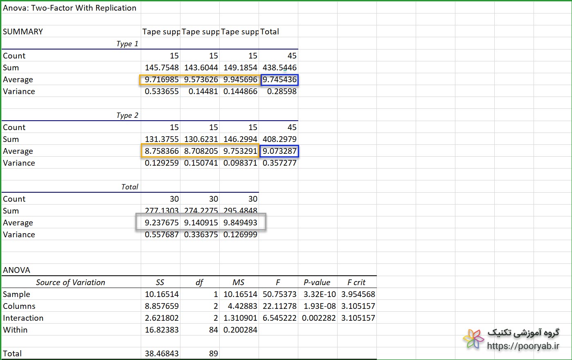Click the P-value column header
The width and height of the screenshot is (572, 360).
[317, 283]
